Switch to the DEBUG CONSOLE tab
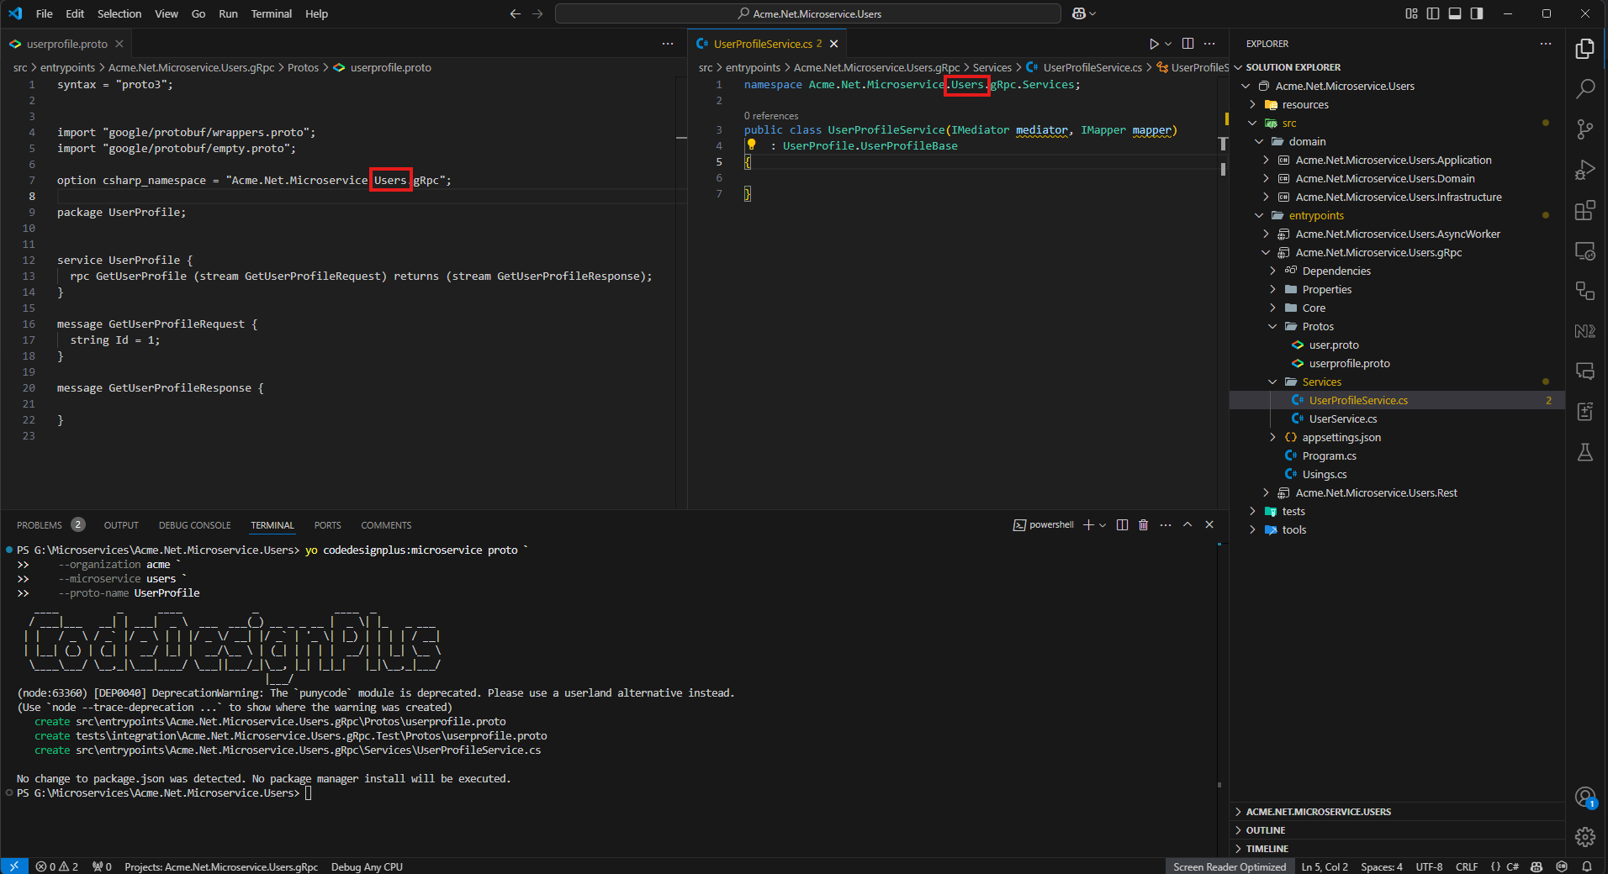Image resolution: width=1608 pixels, height=874 pixels. pos(194,525)
